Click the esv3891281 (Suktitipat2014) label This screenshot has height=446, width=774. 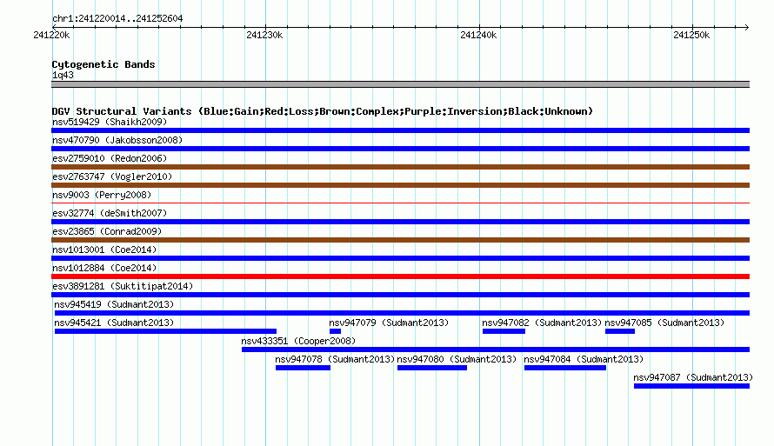(123, 286)
